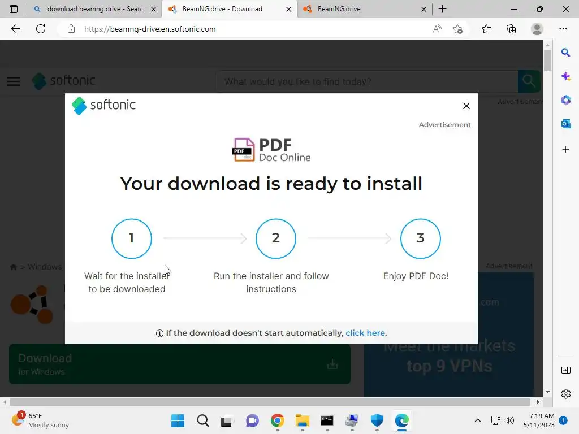Close the Softonic download popup
This screenshot has height=434, width=579.
point(466,106)
